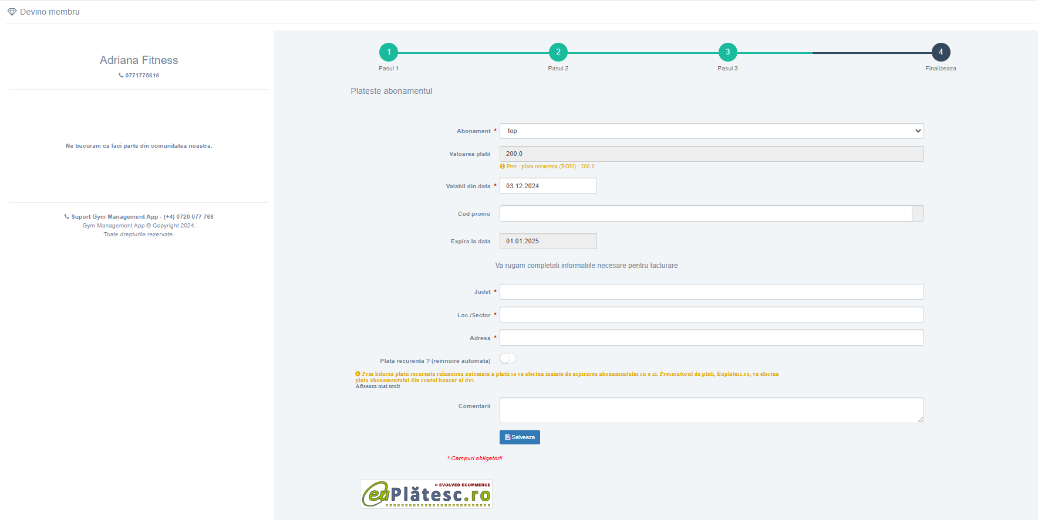
Task: Click the Expira la data field
Action: tap(548, 241)
